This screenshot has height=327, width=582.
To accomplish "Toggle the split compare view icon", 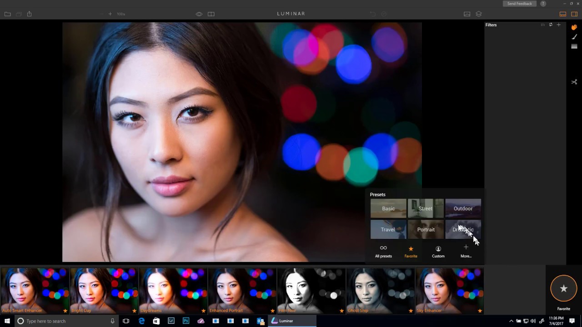I will click(211, 14).
